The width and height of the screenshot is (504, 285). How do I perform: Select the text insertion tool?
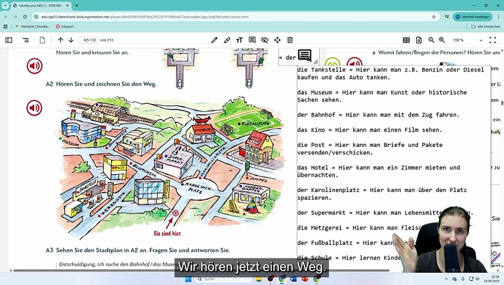[239, 40]
